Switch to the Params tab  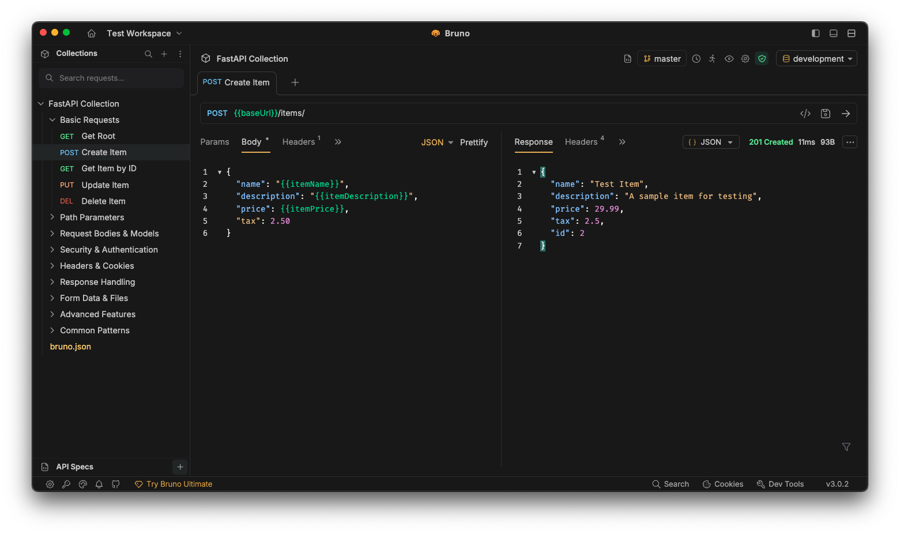[x=214, y=142]
